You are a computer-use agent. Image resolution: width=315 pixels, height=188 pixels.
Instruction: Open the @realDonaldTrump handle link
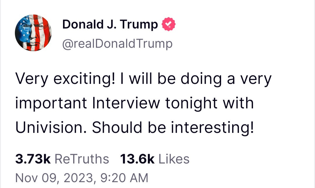(117, 44)
